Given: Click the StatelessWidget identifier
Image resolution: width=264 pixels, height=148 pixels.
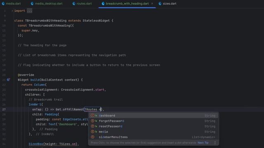Looking at the screenshot, I should 96,21.
